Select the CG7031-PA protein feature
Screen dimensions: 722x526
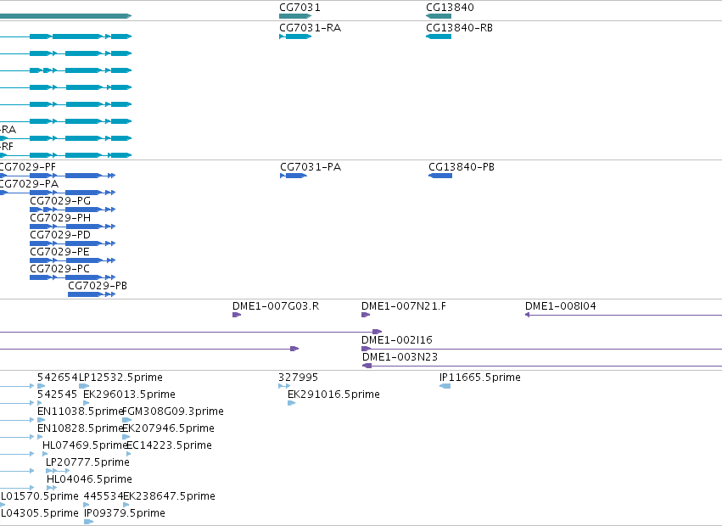294,176
